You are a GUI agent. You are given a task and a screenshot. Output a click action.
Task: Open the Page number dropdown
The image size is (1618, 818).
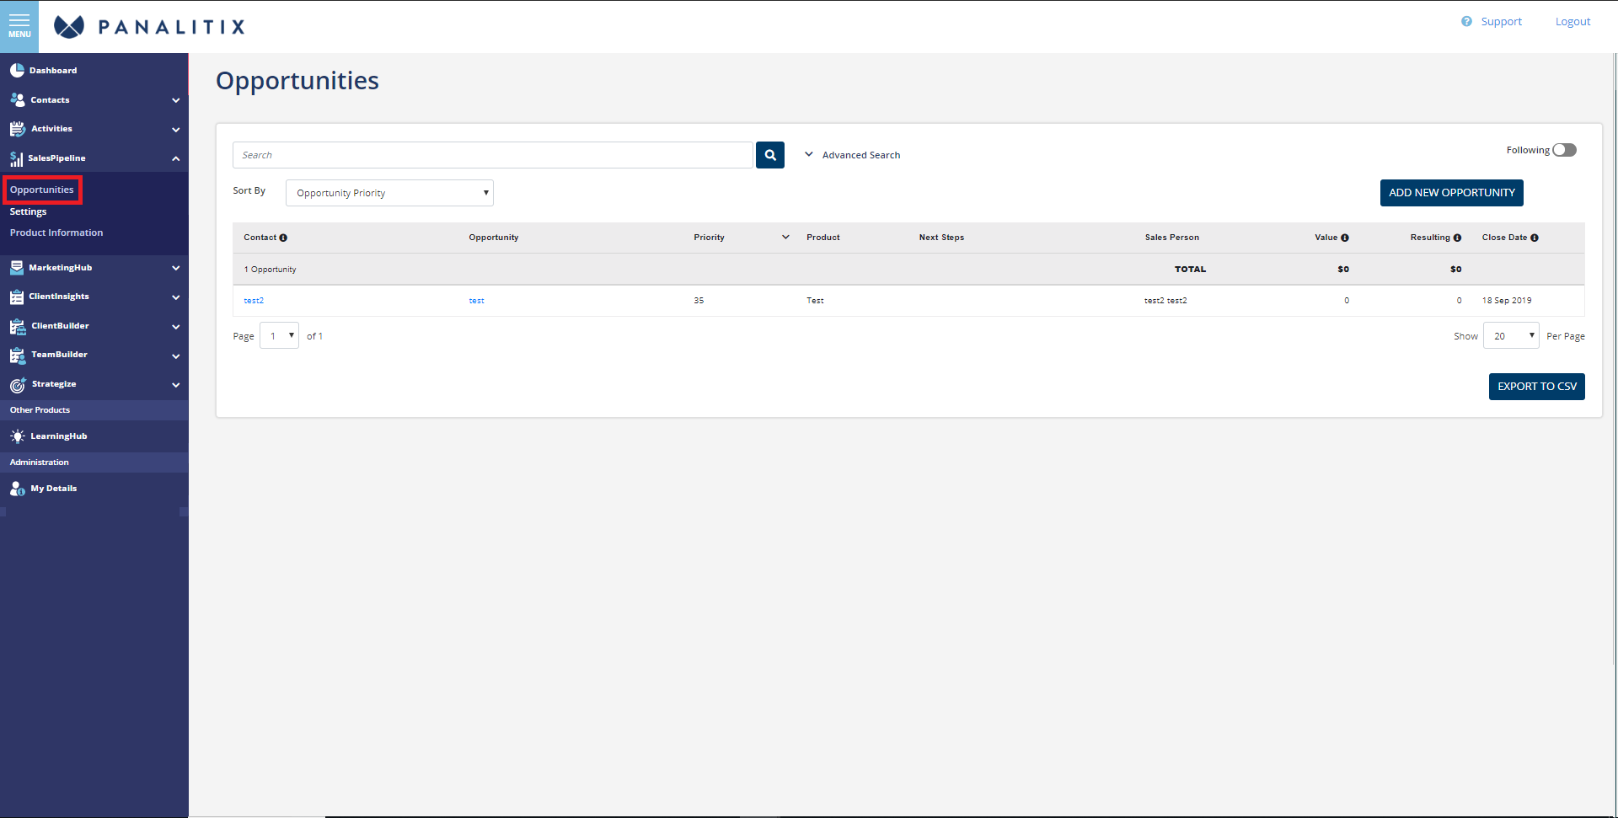[x=279, y=335]
